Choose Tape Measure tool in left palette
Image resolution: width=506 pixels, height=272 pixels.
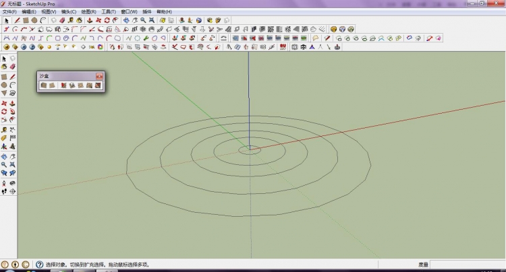[4, 130]
